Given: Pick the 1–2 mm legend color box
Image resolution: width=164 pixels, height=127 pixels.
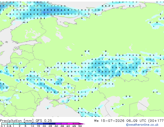Looking at the screenshot, I should 16,124.
